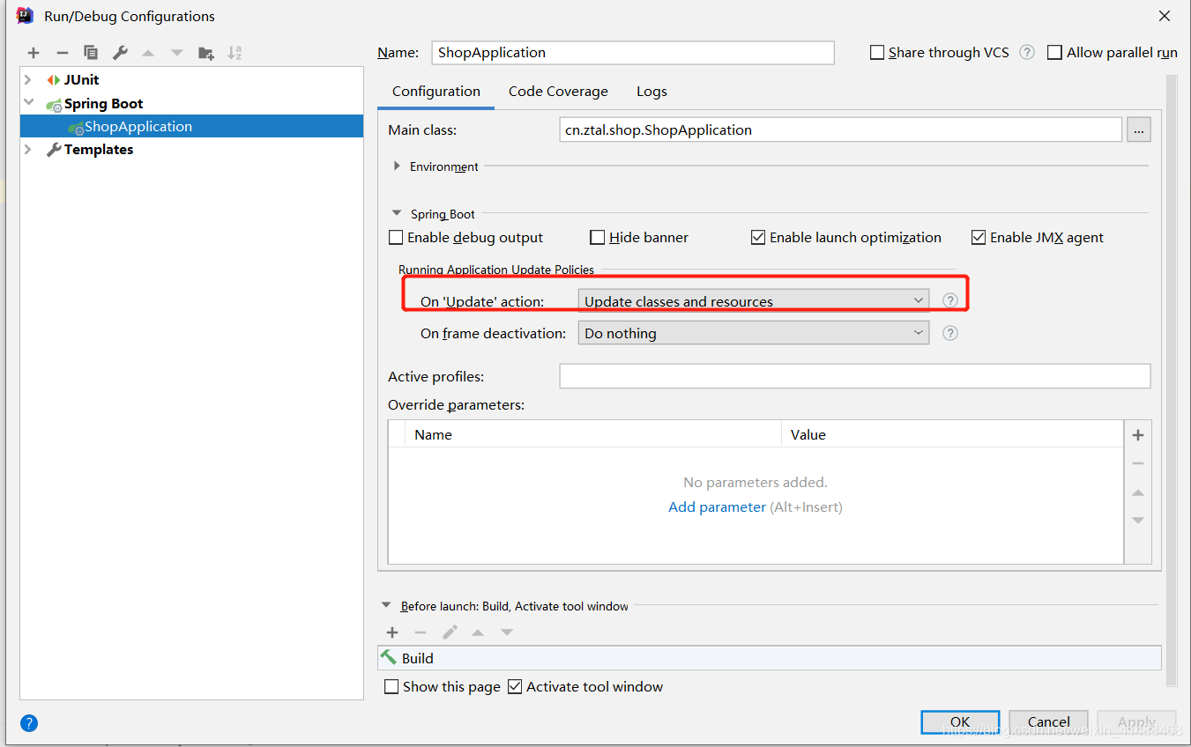Click the dialog help question mark icon
1191x747 pixels.
29,723
